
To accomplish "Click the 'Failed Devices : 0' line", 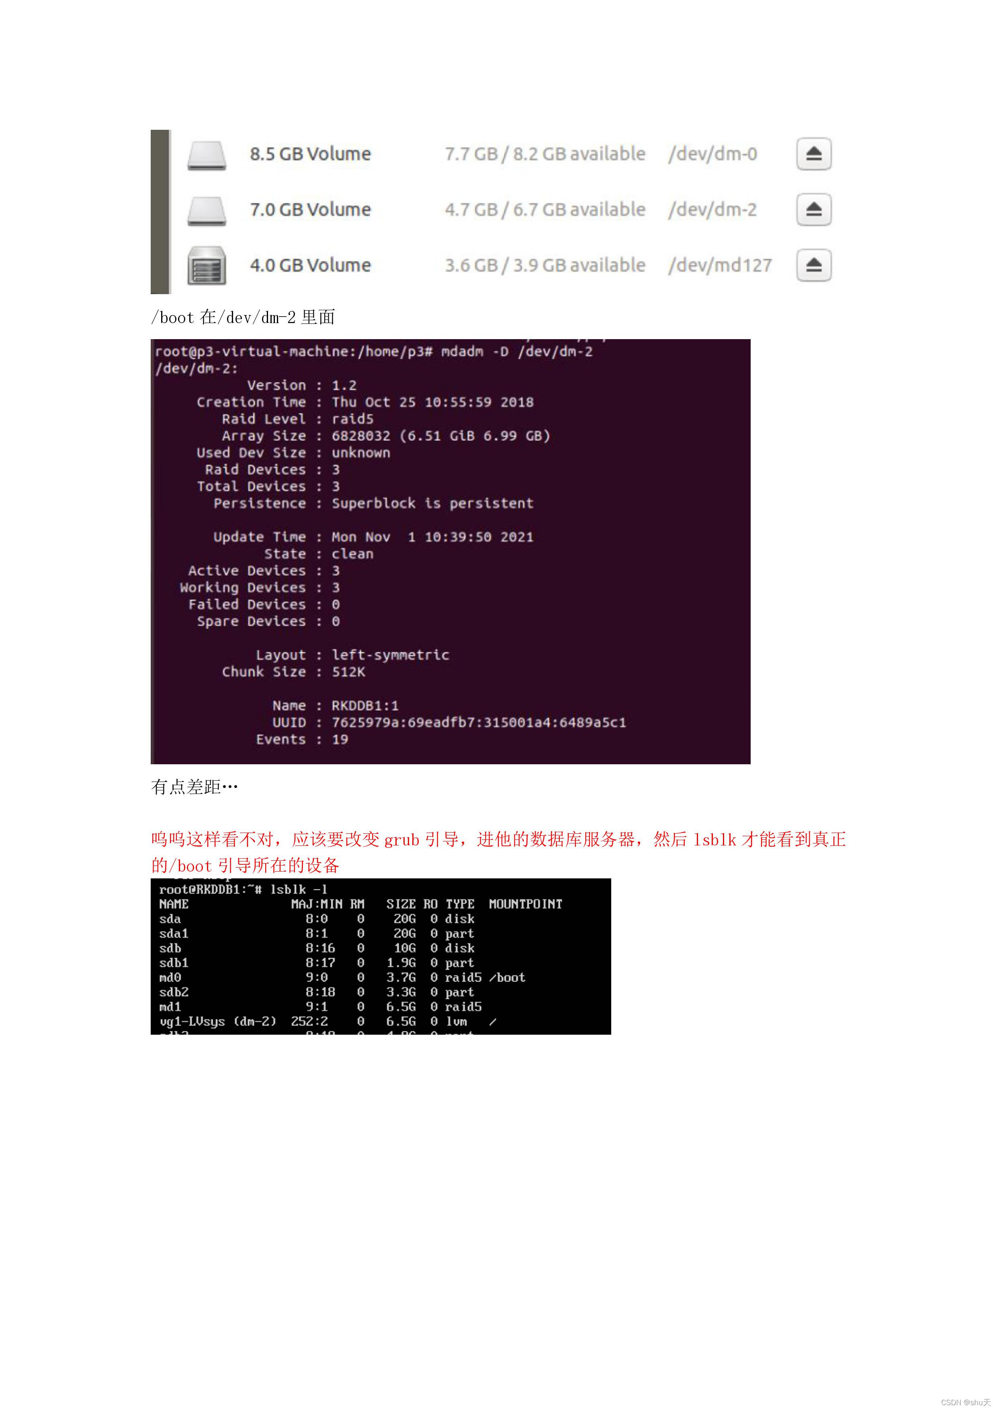I will click(264, 604).
